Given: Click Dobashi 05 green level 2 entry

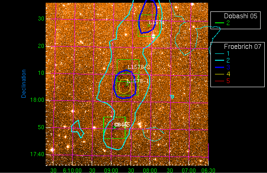Looking at the screenshot, I should click(x=222, y=23).
